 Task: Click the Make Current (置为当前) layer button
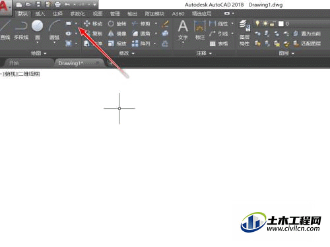[307, 34]
